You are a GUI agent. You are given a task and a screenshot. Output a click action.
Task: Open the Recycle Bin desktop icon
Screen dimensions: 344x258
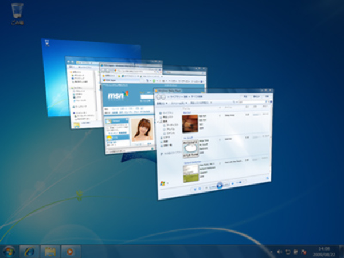tap(17, 14)
